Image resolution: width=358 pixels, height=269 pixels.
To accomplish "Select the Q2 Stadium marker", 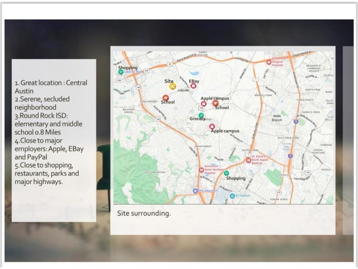I will tap(232, 196).
